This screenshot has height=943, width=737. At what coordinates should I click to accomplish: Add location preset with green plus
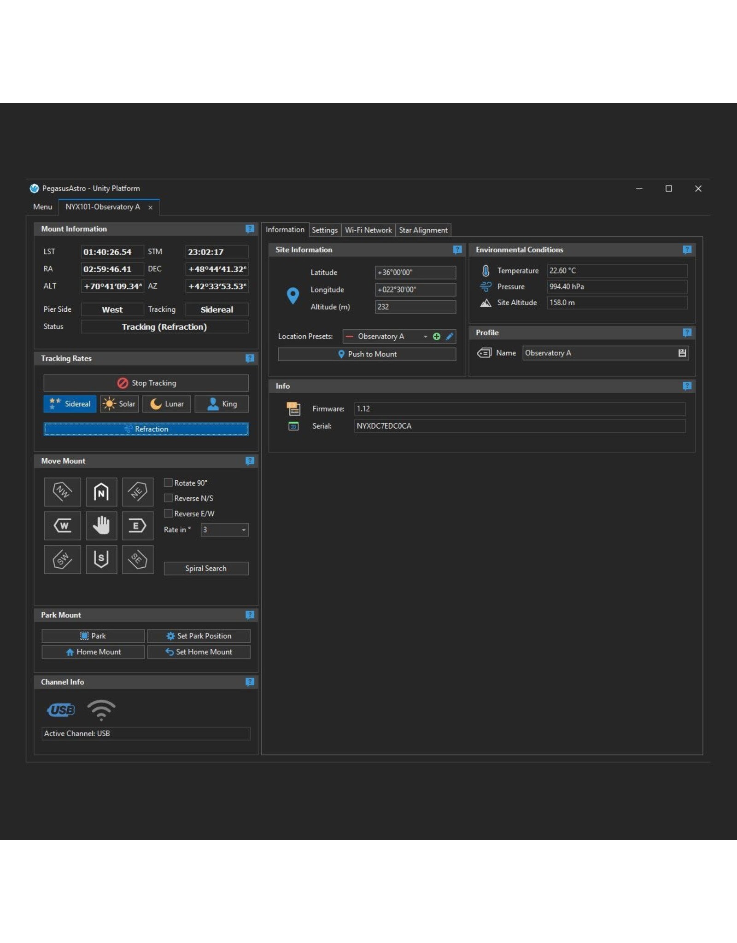coord(437,337)
